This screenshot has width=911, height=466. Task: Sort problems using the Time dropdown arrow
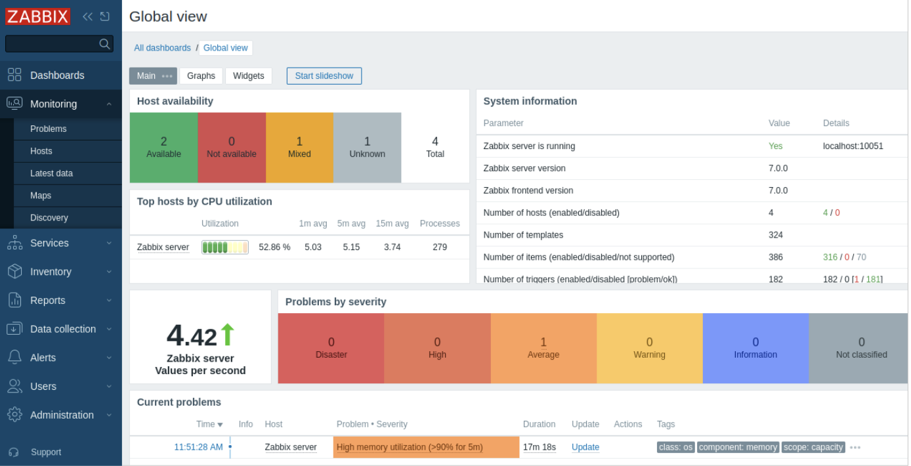(x=221, y=425)
